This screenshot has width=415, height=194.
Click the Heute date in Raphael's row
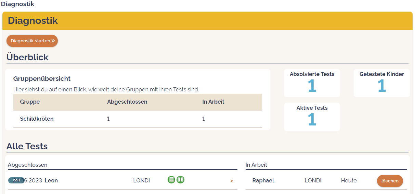349,181
